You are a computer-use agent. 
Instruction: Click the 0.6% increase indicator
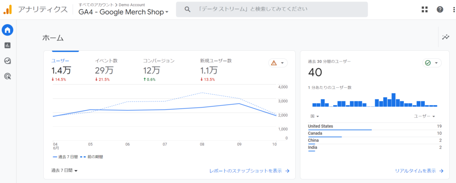click(x=150, y=79)
